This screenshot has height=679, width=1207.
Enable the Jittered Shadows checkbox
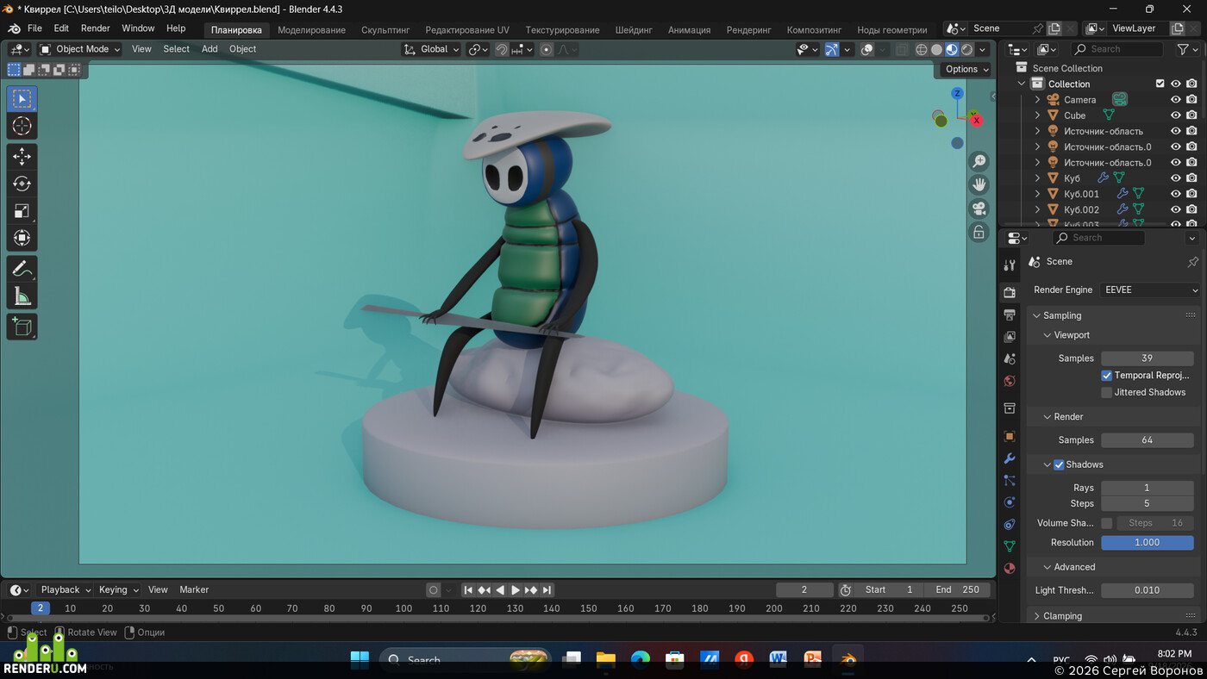click(x=1107, y=393)
